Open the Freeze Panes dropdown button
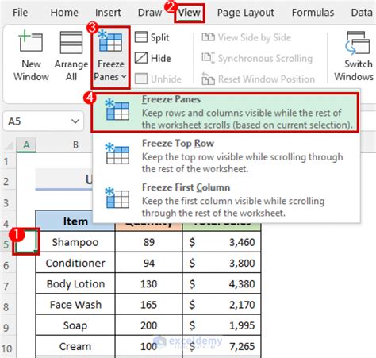Image resolution: width=376 pixels, height=358 pixels. pyautogui.click(x=110, y=57)
